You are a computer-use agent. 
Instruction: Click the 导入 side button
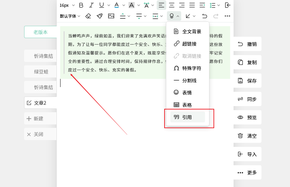(x=248, y=154)
